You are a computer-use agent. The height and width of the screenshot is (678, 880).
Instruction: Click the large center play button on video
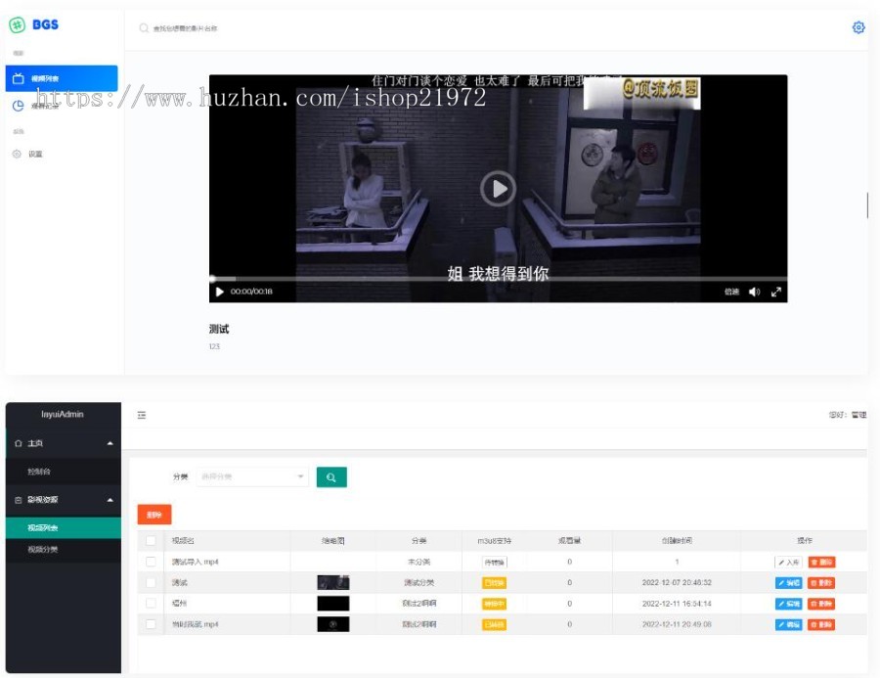(498, 189)
